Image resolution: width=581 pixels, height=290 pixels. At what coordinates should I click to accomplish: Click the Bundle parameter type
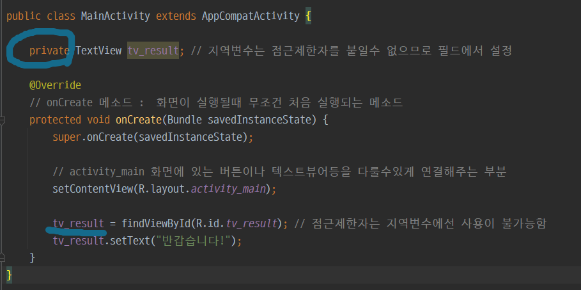[x=185, y=120]
